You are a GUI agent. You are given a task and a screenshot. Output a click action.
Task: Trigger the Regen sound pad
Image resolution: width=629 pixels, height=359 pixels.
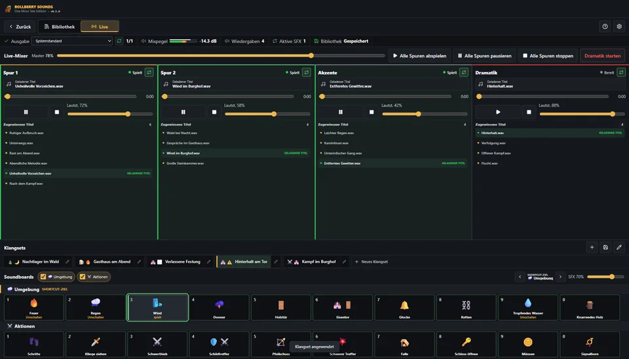[96, 307]
